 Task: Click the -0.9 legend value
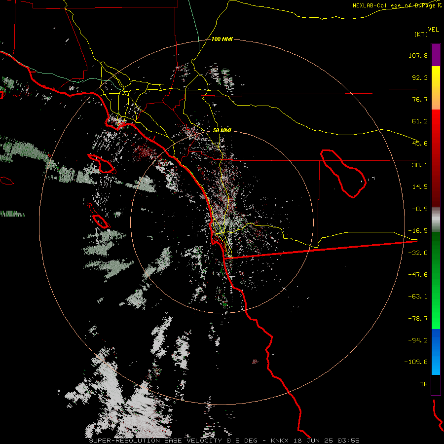click(420, 209)
